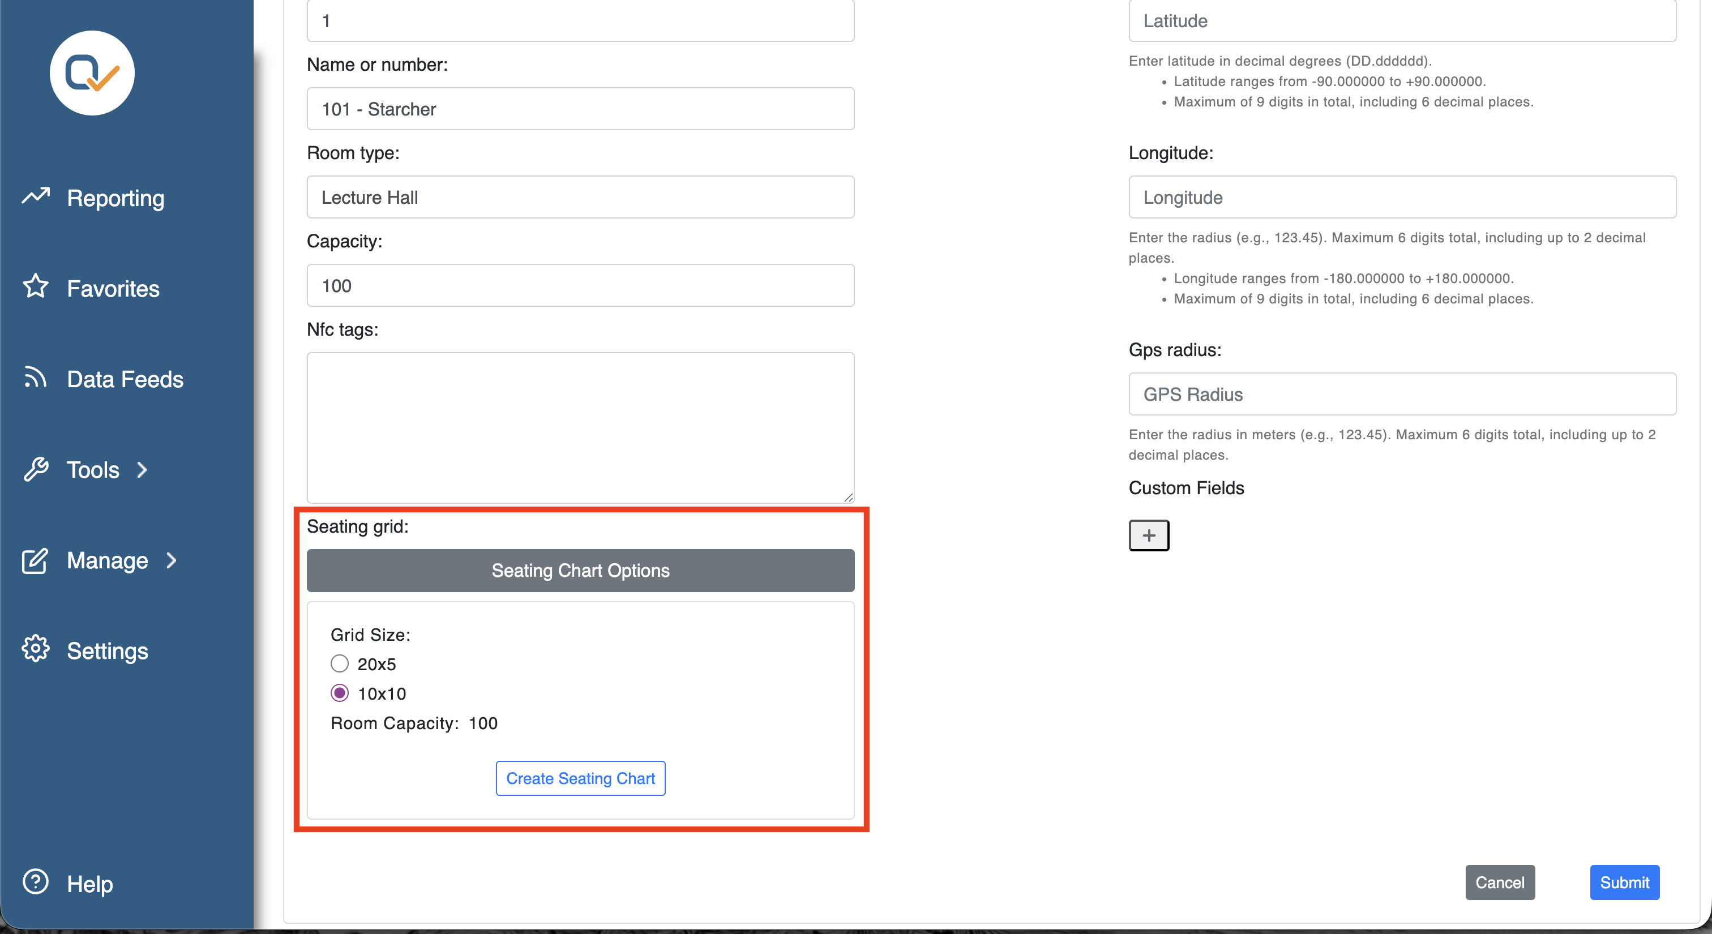Click the Favorites star icon
The image size is (1712, 934).
pyautogui.click(x=36, y=286)
